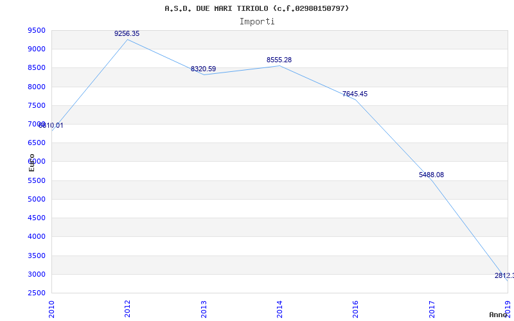Select data label 6810.01
514x321 pixels.
51,125
